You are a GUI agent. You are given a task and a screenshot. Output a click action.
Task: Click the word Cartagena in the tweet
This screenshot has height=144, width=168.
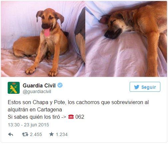pyautogui.click(x=49, y=110)
